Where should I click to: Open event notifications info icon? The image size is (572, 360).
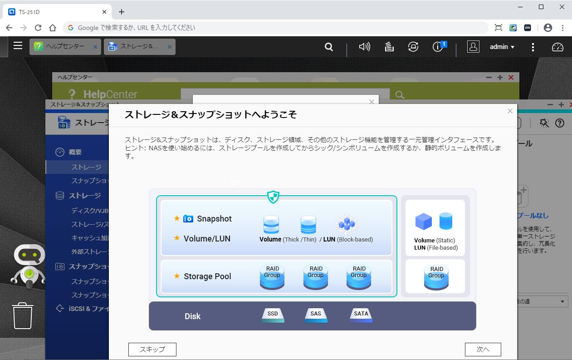(x=438, y=47)
